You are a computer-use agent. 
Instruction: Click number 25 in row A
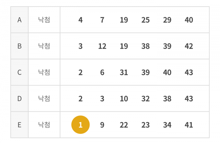click(x=146, y=20)
